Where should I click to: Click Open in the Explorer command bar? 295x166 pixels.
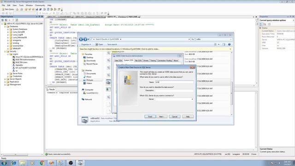tap(99, 44)
